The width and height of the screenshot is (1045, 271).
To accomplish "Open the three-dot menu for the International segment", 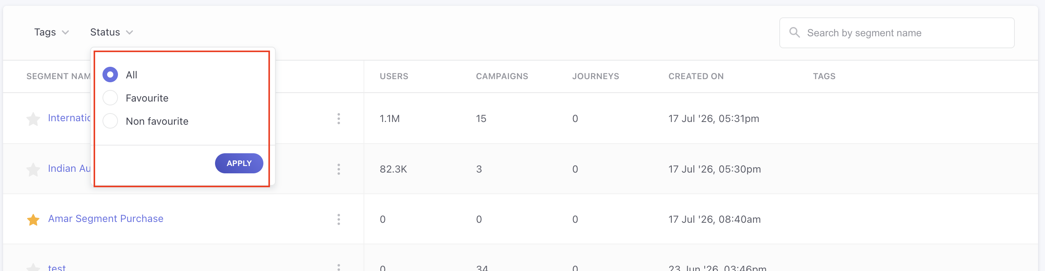I will click(338, 119).
